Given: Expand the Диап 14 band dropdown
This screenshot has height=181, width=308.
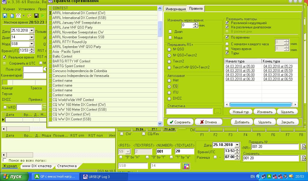Looking at the screenshot, I should coord(32,37).
